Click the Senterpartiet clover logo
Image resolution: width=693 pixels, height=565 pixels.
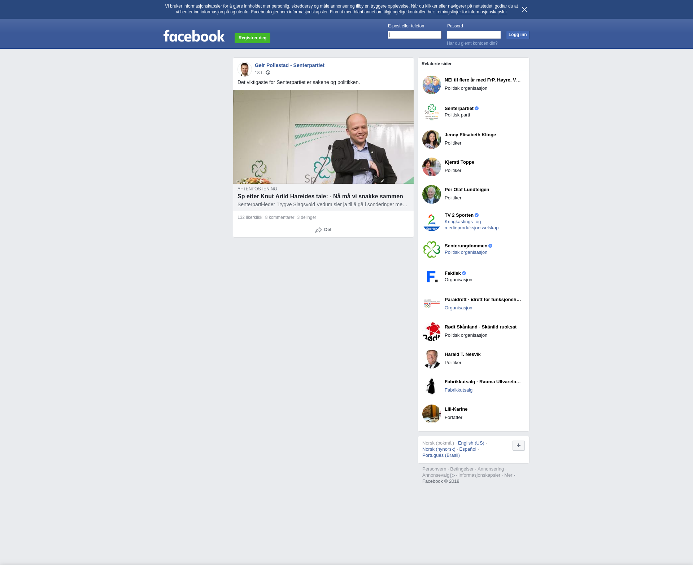tap(432, 112)
